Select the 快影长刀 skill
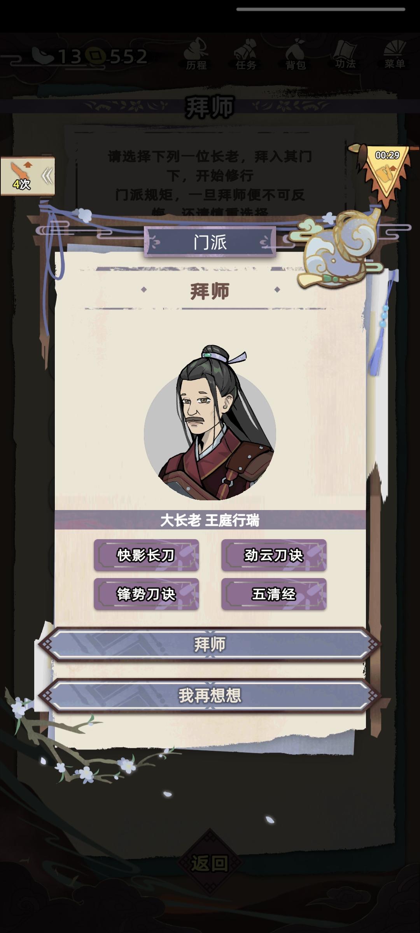 coord(146,555)
